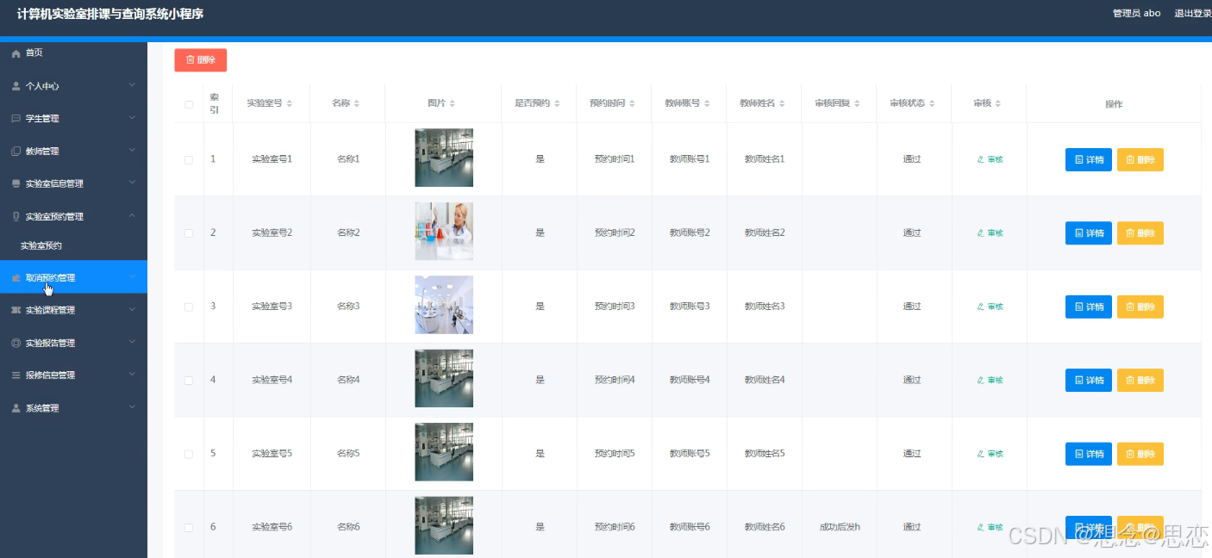Open lab photo thumbnail in 实验室号1 row
This screenshot has height=558, width=1212.
[x=444, y=158]
